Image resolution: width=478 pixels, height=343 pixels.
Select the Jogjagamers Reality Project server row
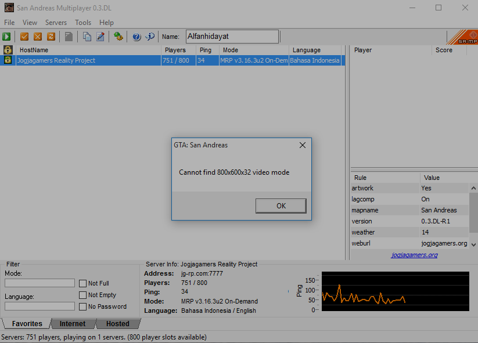tap(172, 60)
